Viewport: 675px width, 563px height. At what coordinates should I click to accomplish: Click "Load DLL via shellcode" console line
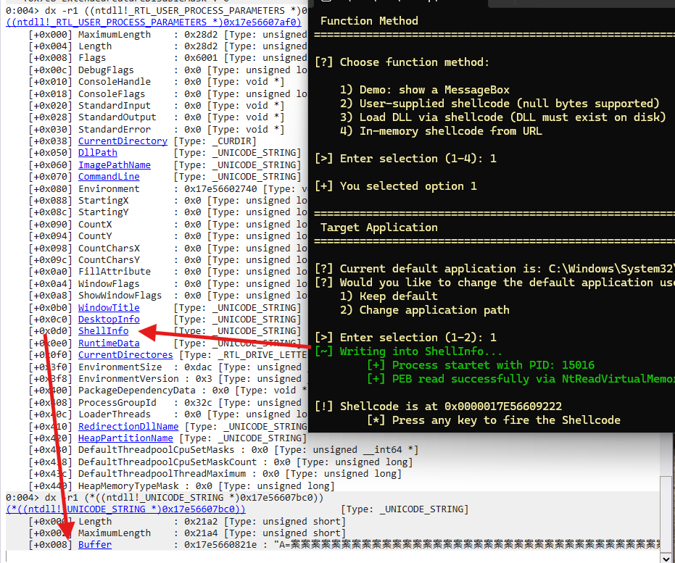[x=503, y=117]
